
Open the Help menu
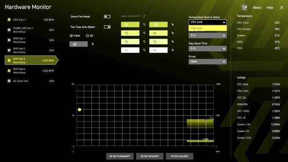(x=270, y=8)
